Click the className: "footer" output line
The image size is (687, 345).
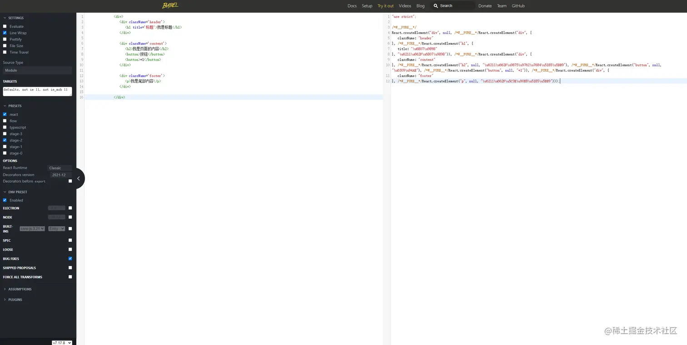pos(415,76)
